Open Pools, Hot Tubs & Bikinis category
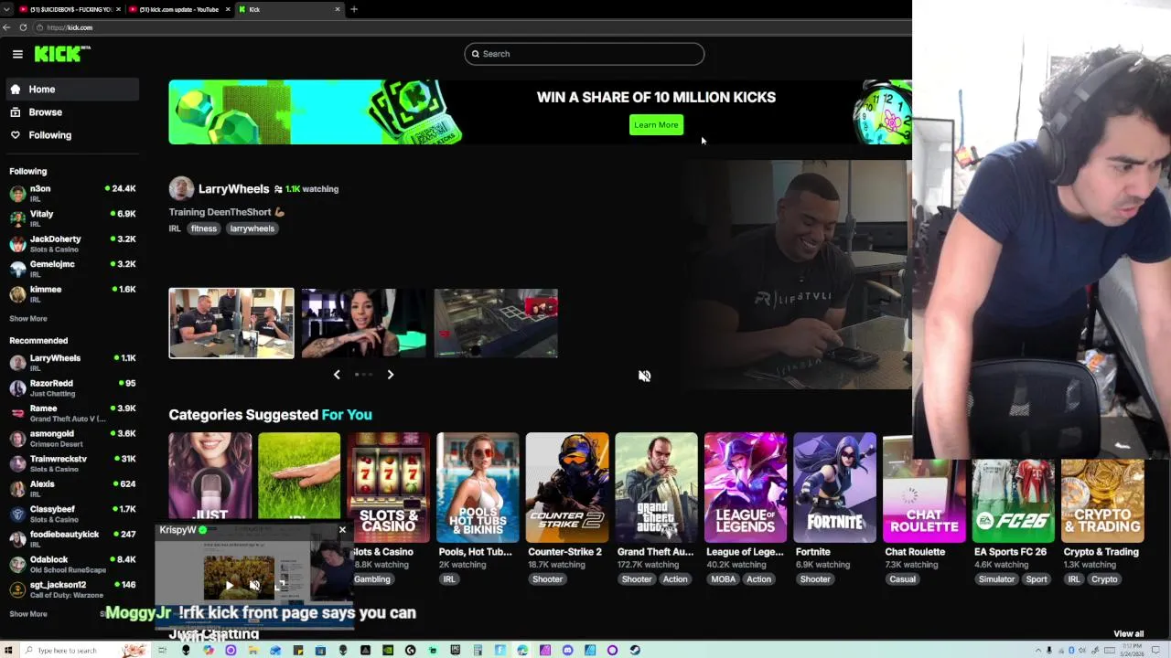This screenshot has width=1171, height=658. tap(478, 488)
